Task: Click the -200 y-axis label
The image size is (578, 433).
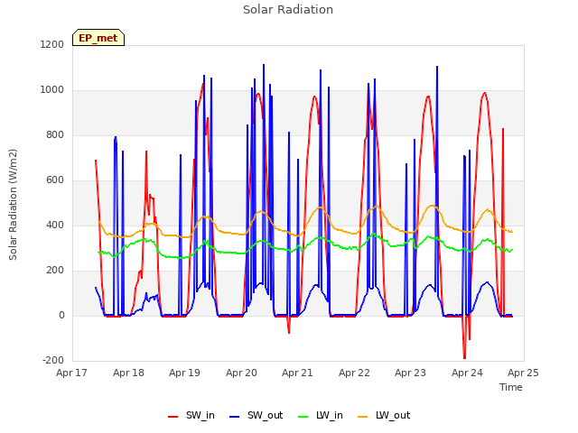Action: (53, 360)
